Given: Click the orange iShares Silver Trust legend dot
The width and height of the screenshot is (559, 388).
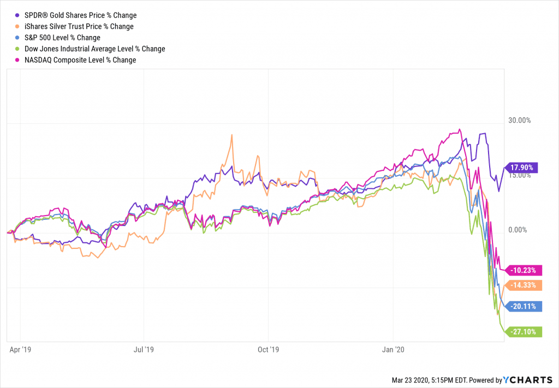Looking at the screenshot, I should coord(19,26).
